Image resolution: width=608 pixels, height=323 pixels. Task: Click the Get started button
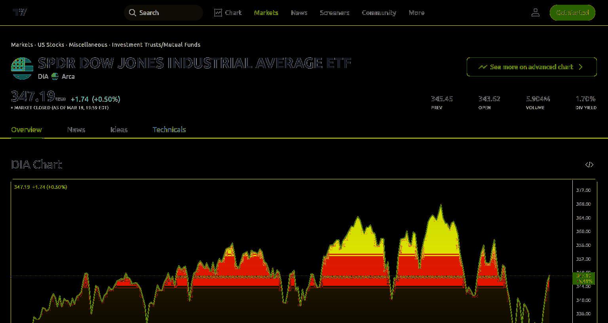pos(572,13)
